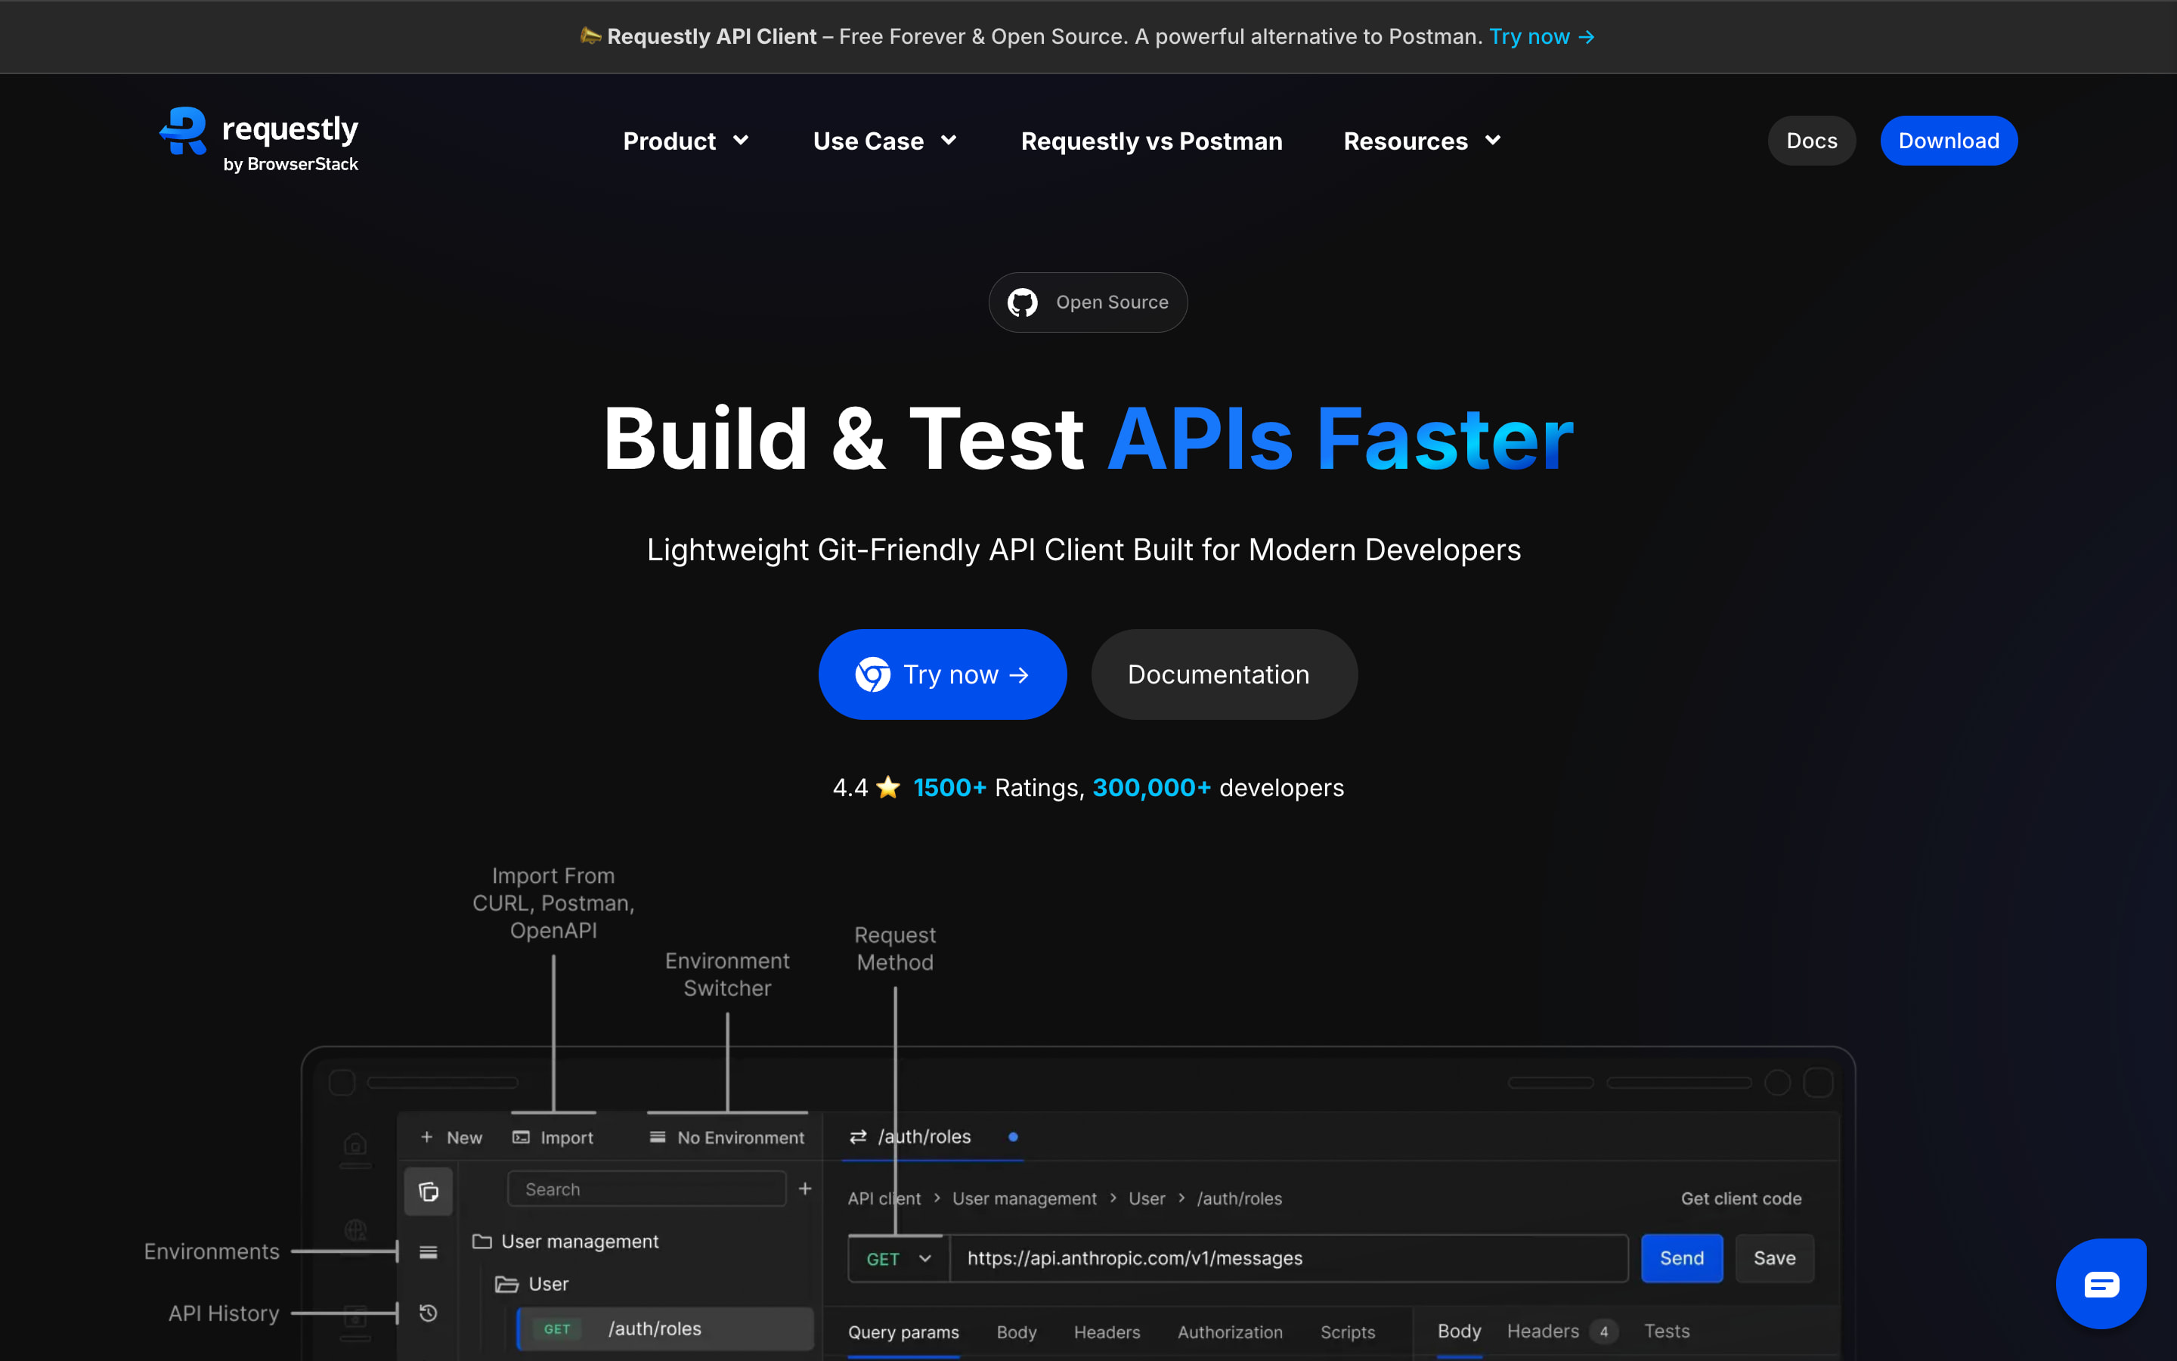Open the Requestly vs Postman nav item
This screenshot has width=2177, height=1361.
(1151, 141)
